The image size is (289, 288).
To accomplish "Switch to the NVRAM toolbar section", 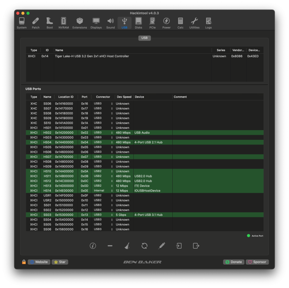I will tap(64, 23).
